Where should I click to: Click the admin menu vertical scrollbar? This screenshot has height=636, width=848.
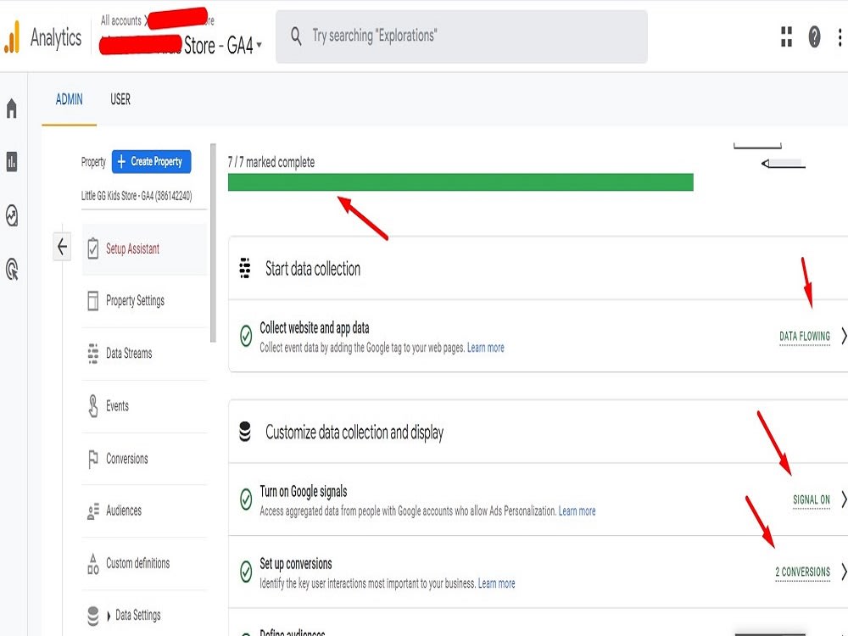(213, 243)
